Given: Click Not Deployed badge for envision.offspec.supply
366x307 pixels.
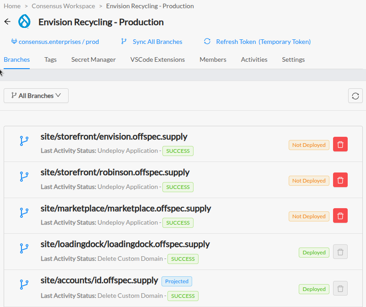Looking at the screenshot, I should pyautogui.click(x=309, y=145).
